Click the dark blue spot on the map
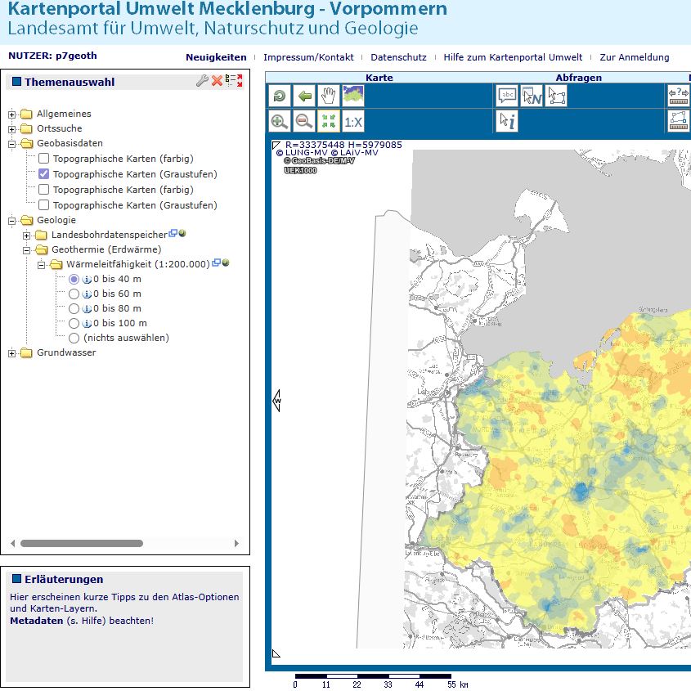691x691 pixels. coord(581,490)
